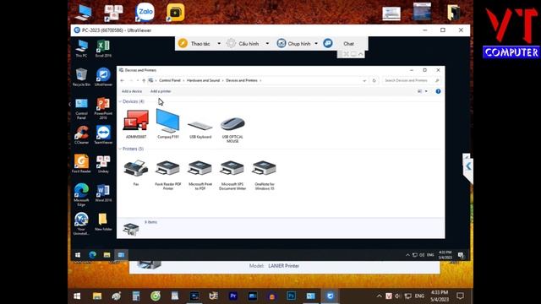Select Microsoft XPS Document Writer
The width and height of the screenshot is (541, 304).
coord(232,175)
